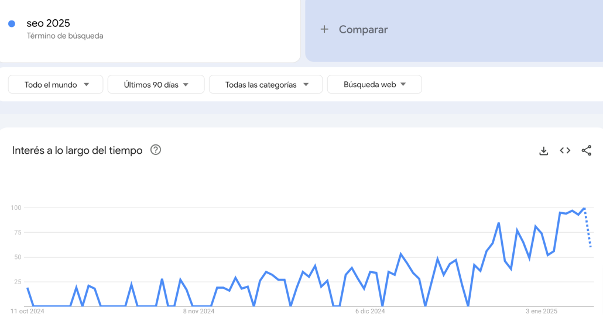The height and width of the screenshot is (328, 603).
Task: Expand the Últimos 90 días time range
Action: (x=156, y=85)
